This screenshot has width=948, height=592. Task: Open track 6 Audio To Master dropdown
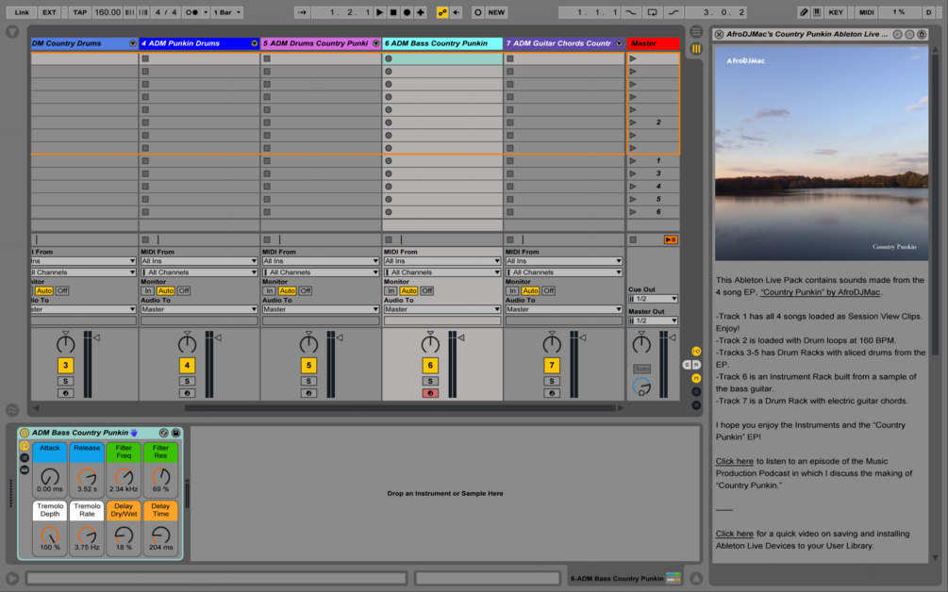(x=442, y=309)
